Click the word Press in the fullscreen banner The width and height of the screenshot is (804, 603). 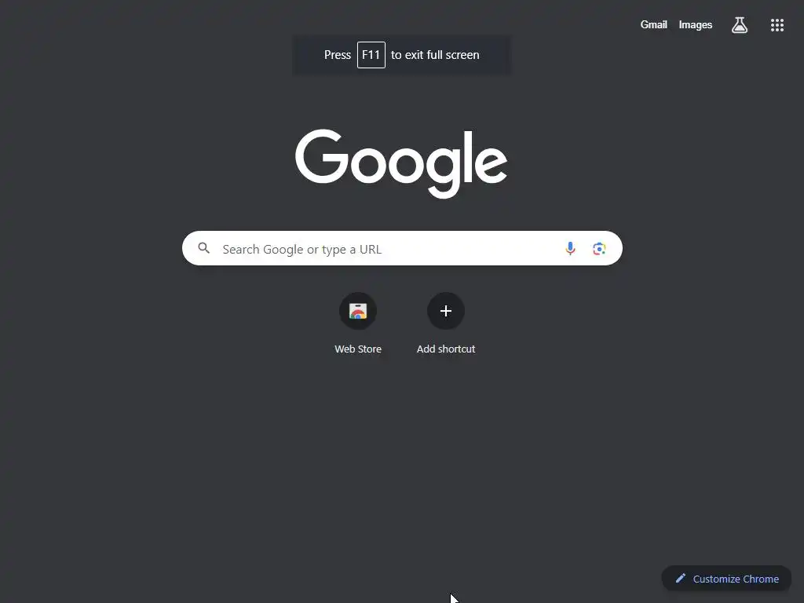(338, 55)
